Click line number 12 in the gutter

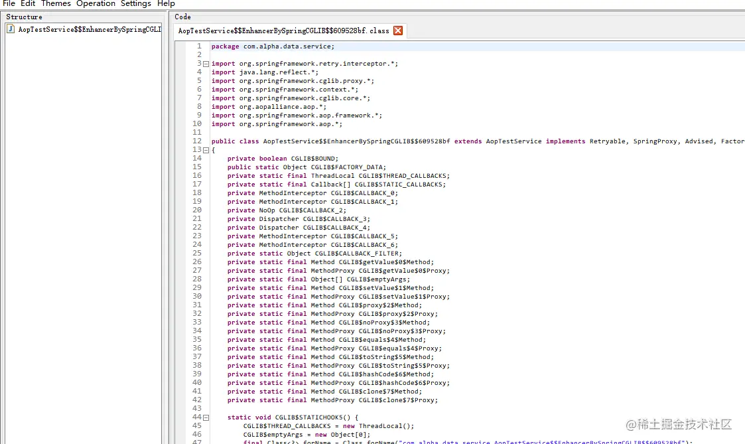(197, 141)
